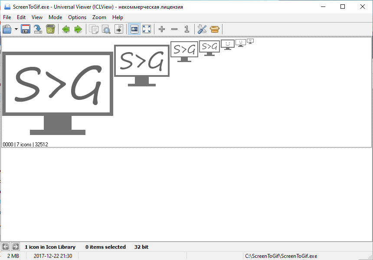Click the '2017-12-22 21:30' date entry
The height and width of the screenshot is (260, 373).
coord(53,256)
